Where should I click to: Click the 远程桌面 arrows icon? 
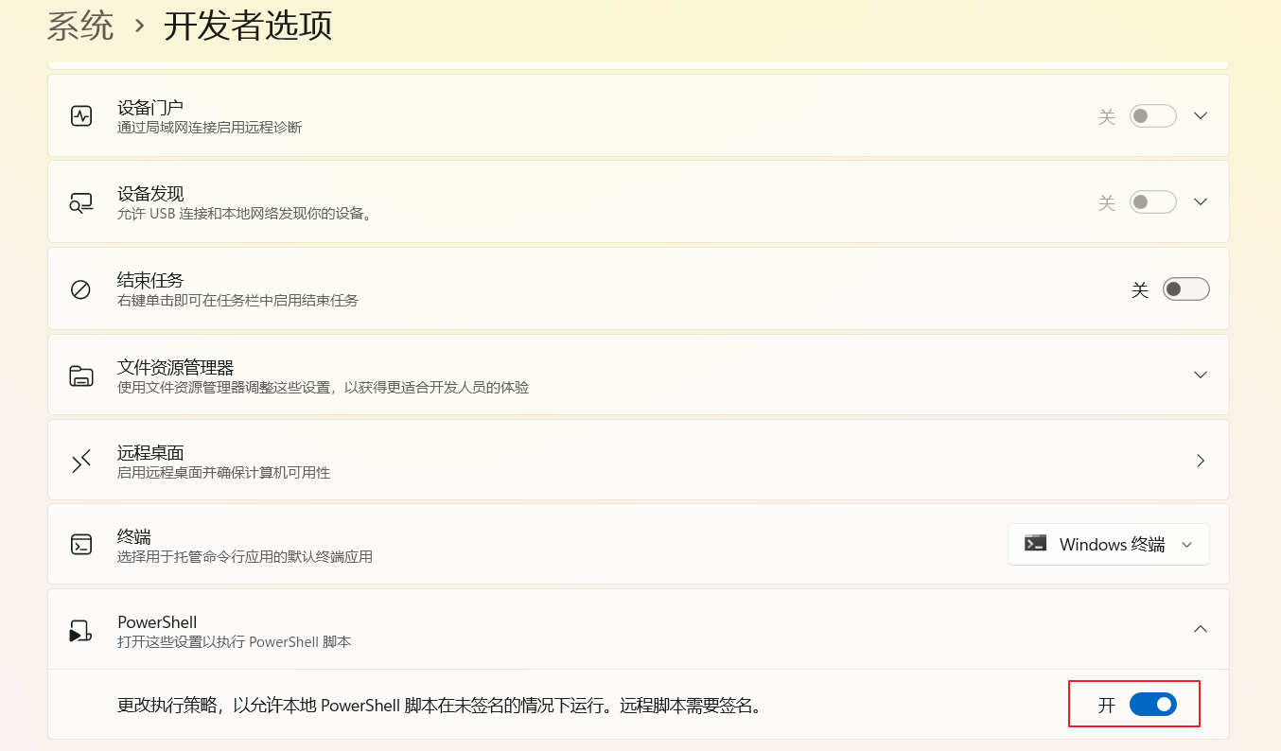point(81,461)
